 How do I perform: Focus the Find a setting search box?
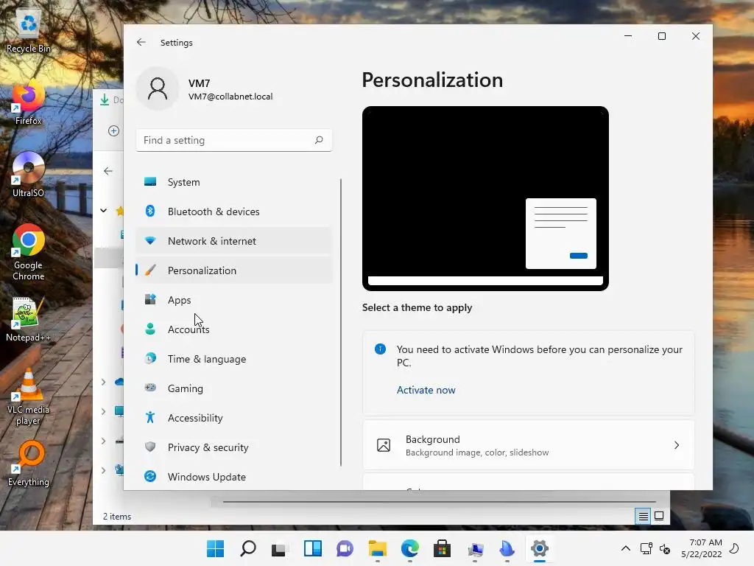233,140
